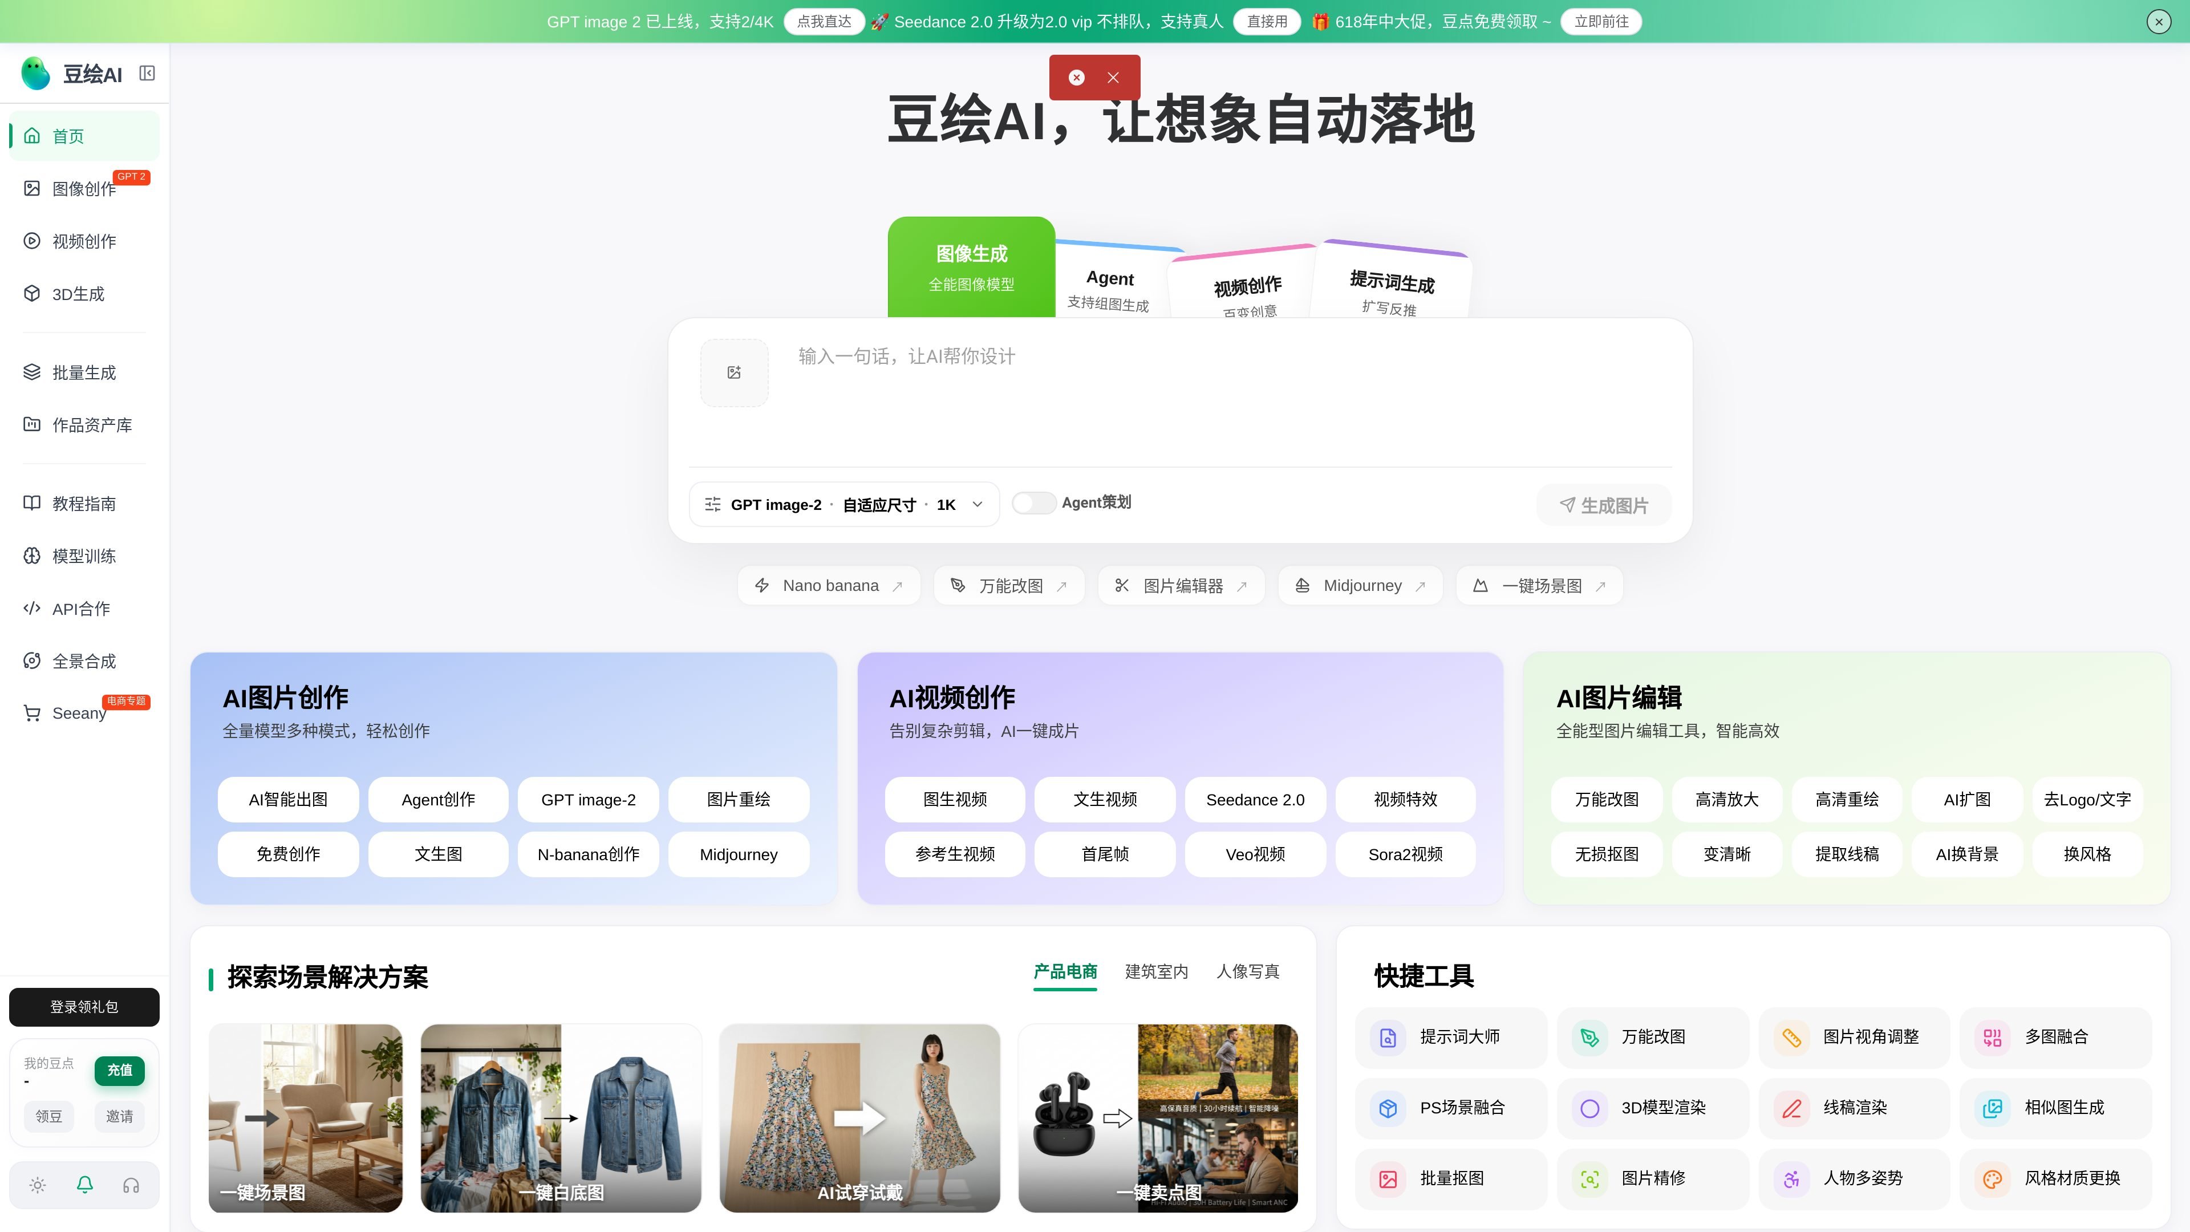Switch to 人像写真 scenario tab
Screen dimensions: 2190x1232
tap(1247, 972)
